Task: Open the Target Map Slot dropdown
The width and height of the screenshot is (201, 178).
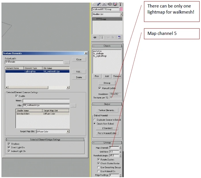Action: (53, 131)
